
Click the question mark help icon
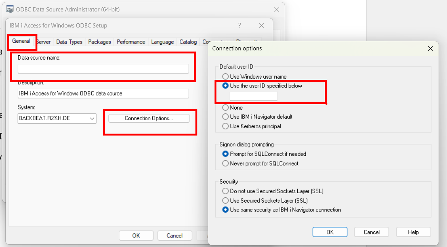(240, 26)
